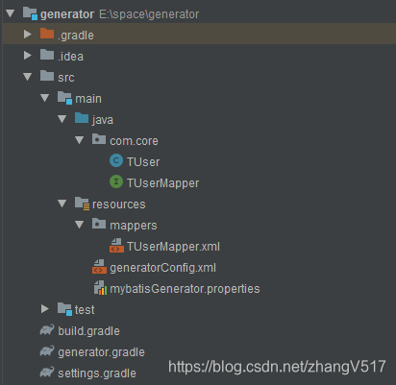Click the .idea folder icon
The height and width of the screenshot is (385, 396).
[x=47, y=55]
